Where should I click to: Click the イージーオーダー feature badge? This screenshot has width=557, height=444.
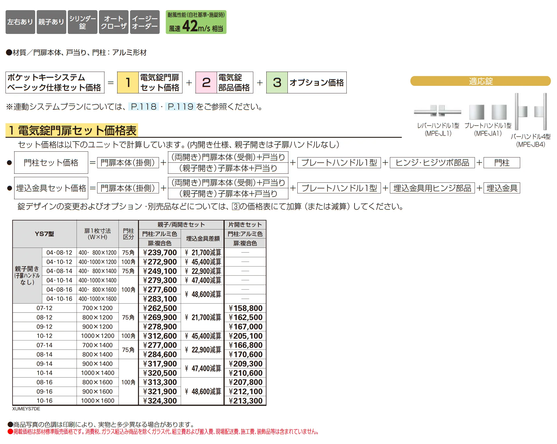[145, 22]
